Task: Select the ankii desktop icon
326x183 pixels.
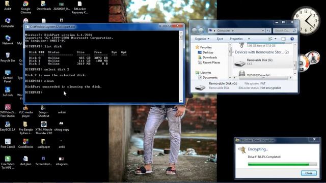Action: point(62,143)
